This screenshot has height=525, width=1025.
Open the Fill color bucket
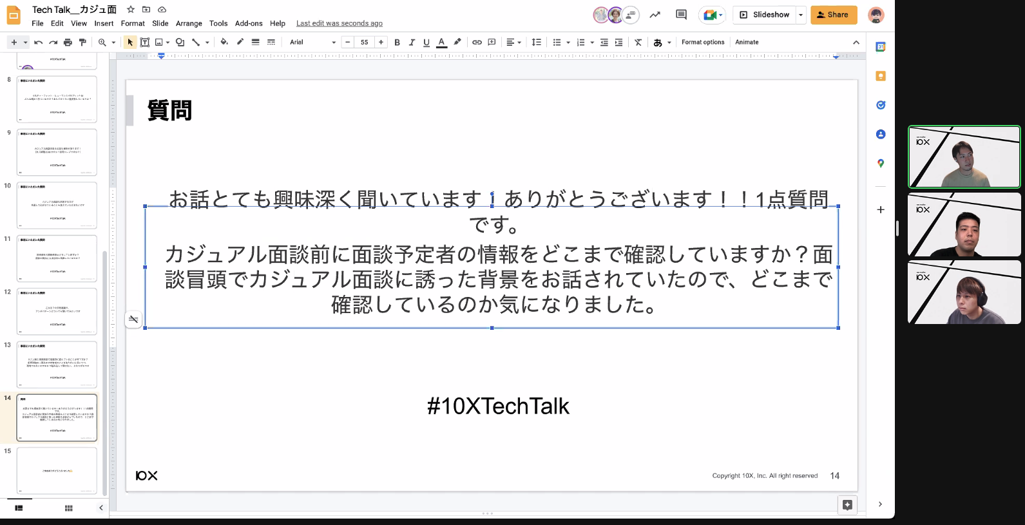pyautogui.click(x=224, y=43)
